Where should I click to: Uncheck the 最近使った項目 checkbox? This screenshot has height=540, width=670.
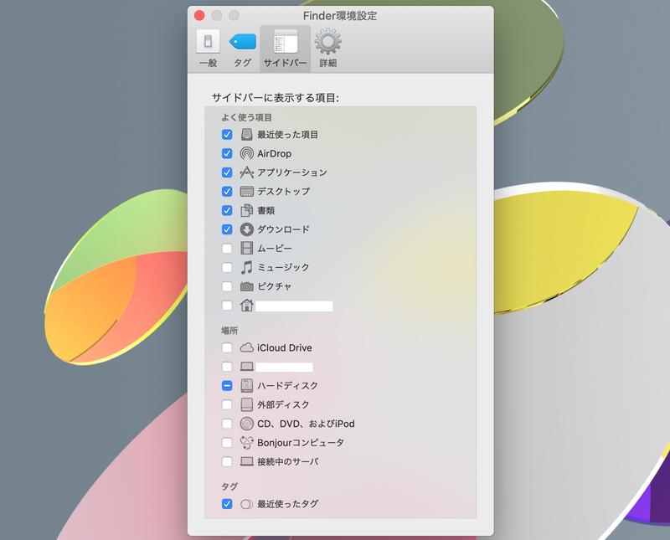tap(227, 135)
